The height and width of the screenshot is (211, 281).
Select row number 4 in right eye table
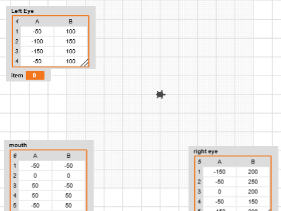tap(199, 202)
